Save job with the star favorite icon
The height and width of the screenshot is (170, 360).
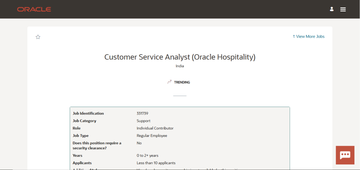point(38,37)
